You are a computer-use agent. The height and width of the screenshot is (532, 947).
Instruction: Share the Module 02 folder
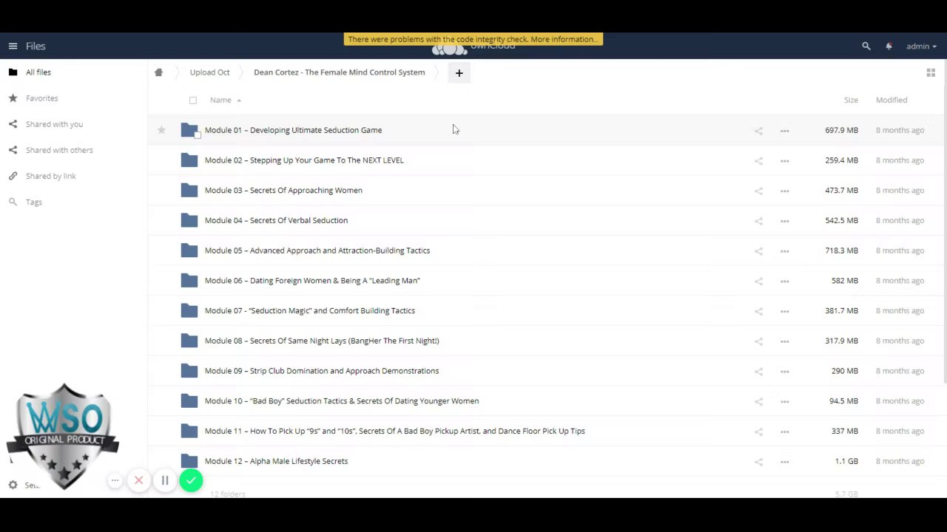(758, 161)
